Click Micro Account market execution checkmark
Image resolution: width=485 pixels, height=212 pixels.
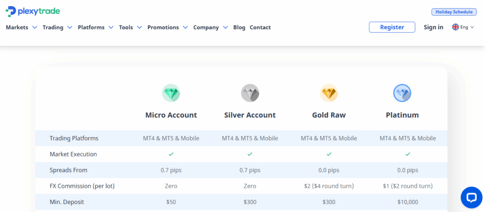(171, 154)
